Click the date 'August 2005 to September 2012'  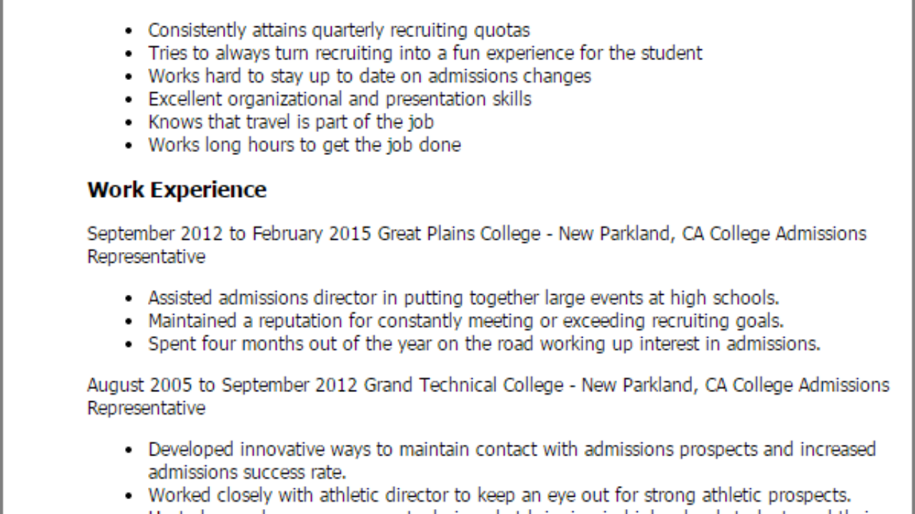pyautogui.click(x=223, y=385)
